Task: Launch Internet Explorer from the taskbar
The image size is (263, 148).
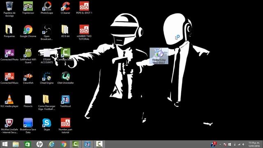Action: click(x=51, y=144)
